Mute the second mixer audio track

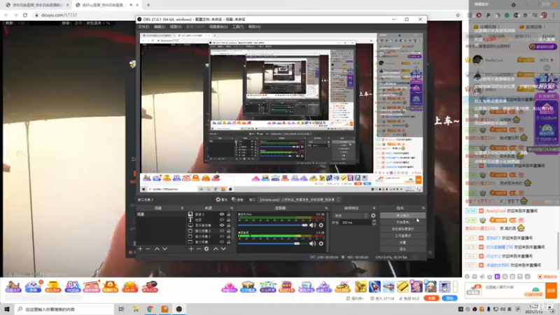pos(312,244)
